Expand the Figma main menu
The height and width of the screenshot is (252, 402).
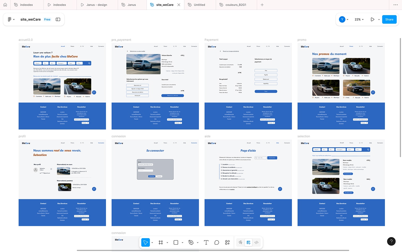[x=11, y=19]
